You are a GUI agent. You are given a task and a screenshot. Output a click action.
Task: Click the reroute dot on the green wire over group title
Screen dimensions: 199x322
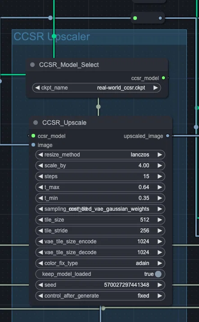(x=54, y=36)
